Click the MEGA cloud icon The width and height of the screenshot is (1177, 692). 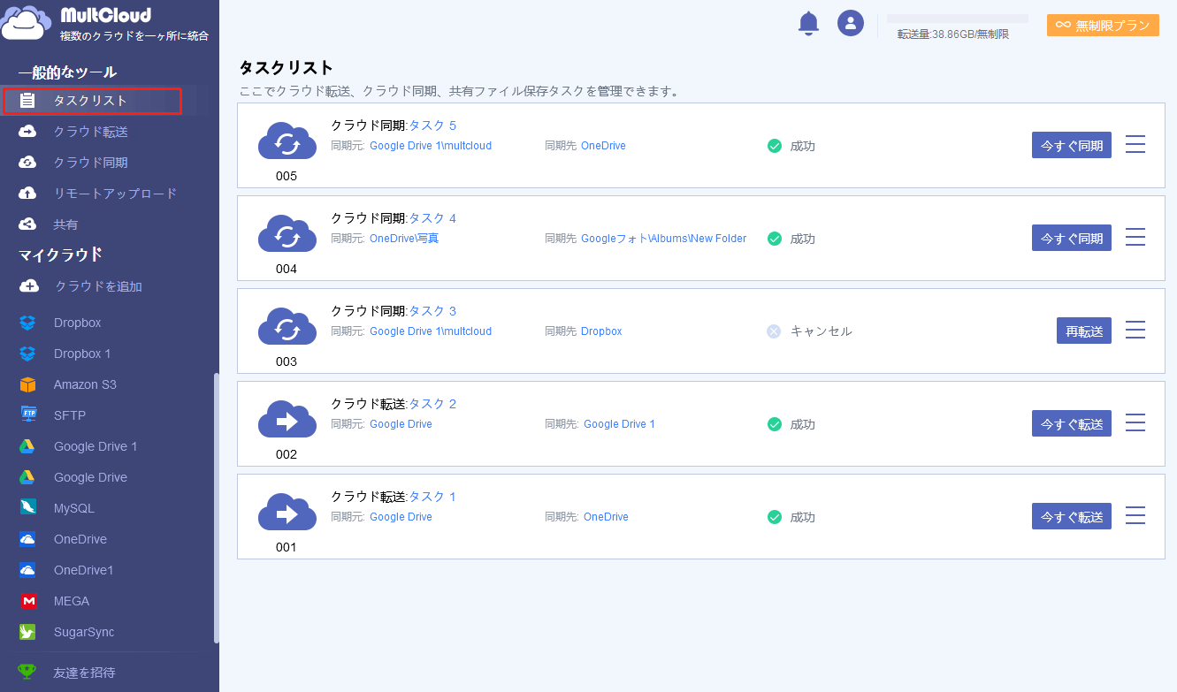pos(27,601)
